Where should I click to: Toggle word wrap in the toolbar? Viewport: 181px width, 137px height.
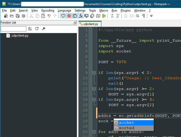coord(138,16)
